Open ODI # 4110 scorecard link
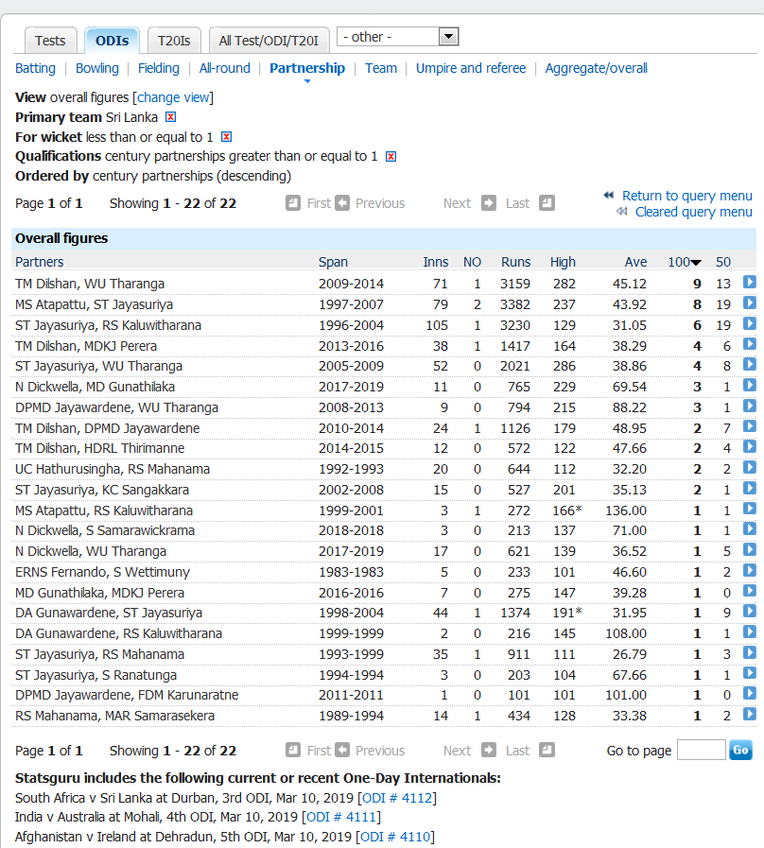The width and height of the screenshot is (764, 848). tap(395, 837)
